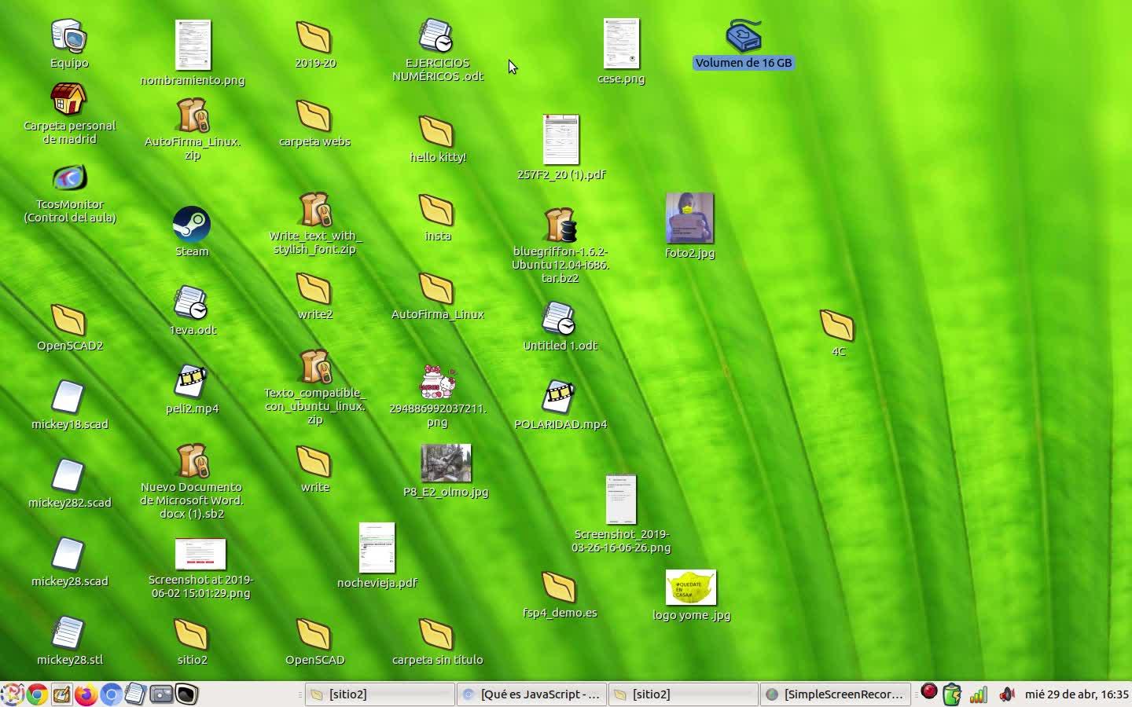Open the network signal tray icon
Screen dimensions: 1132x707
point(979,694)
